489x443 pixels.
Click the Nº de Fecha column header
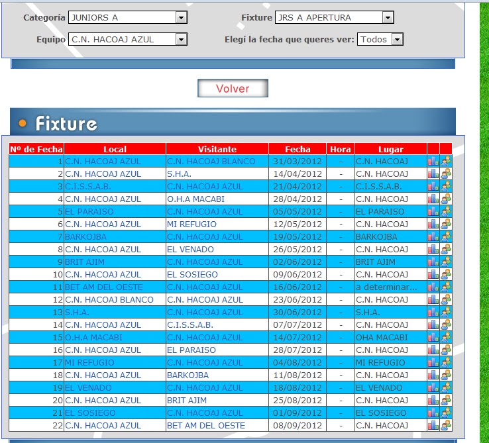pos(36,149)
